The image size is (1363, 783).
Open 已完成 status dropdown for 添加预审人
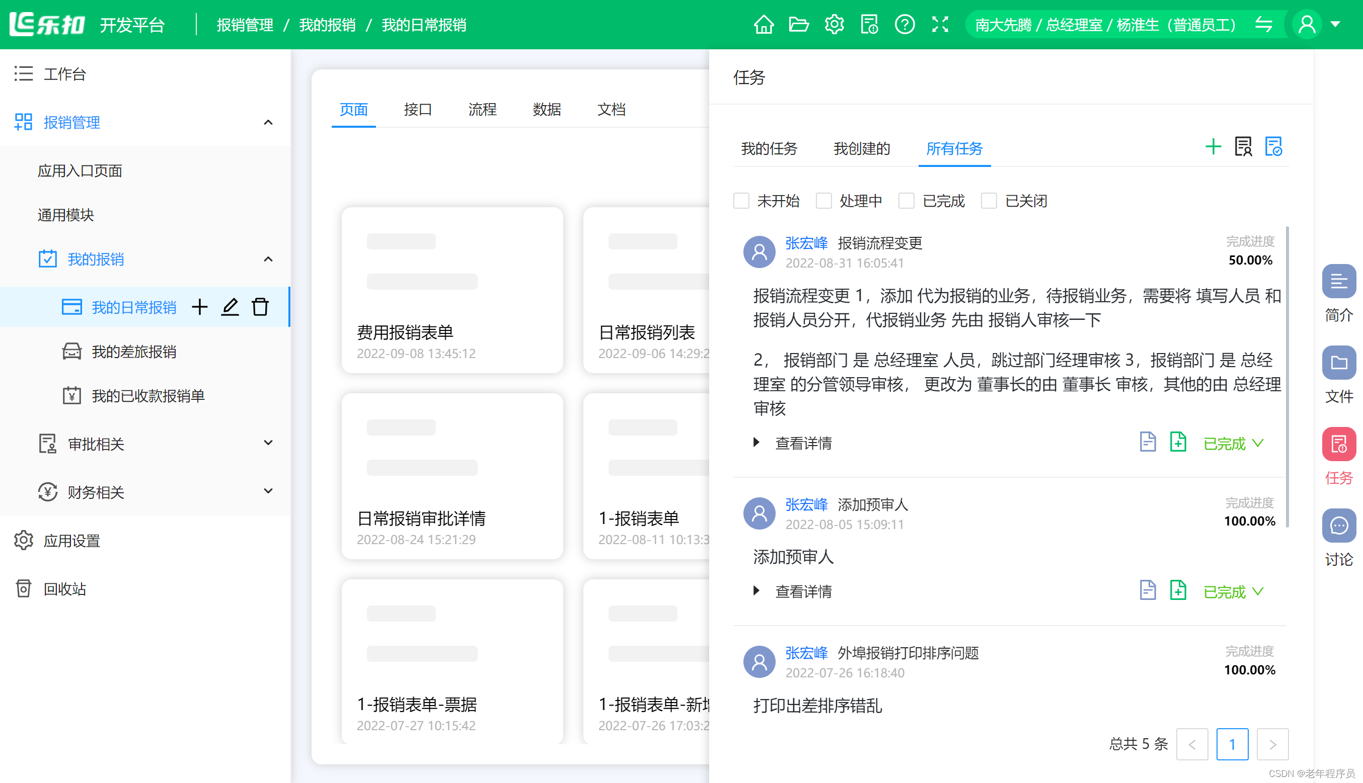[x=1233, y=592]
